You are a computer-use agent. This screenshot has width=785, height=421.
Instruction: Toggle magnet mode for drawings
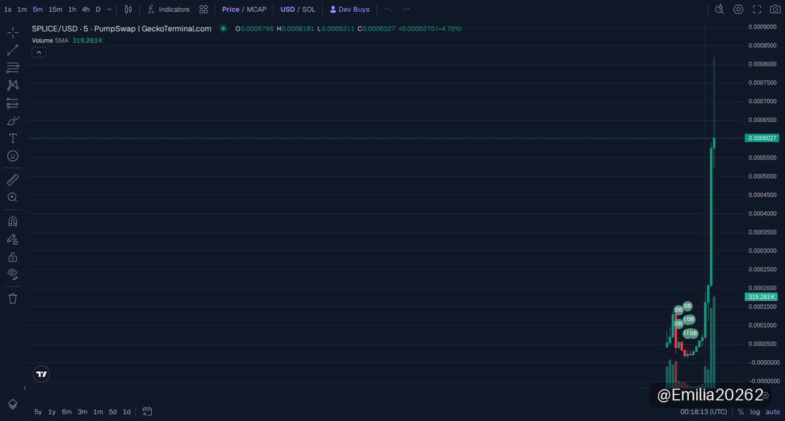[13, 221]
